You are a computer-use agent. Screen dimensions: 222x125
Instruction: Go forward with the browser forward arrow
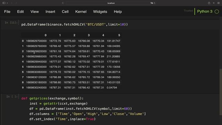click(16, 3)
